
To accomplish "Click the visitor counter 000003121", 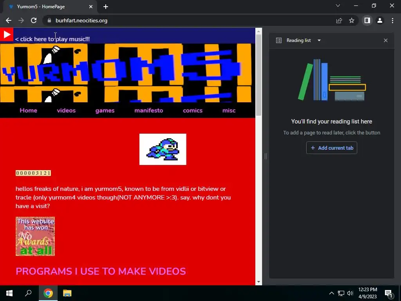I will (33, 173).
